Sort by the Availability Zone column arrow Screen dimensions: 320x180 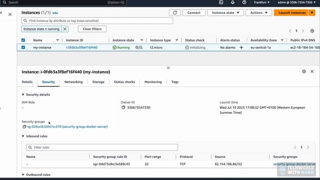[282, 40]
